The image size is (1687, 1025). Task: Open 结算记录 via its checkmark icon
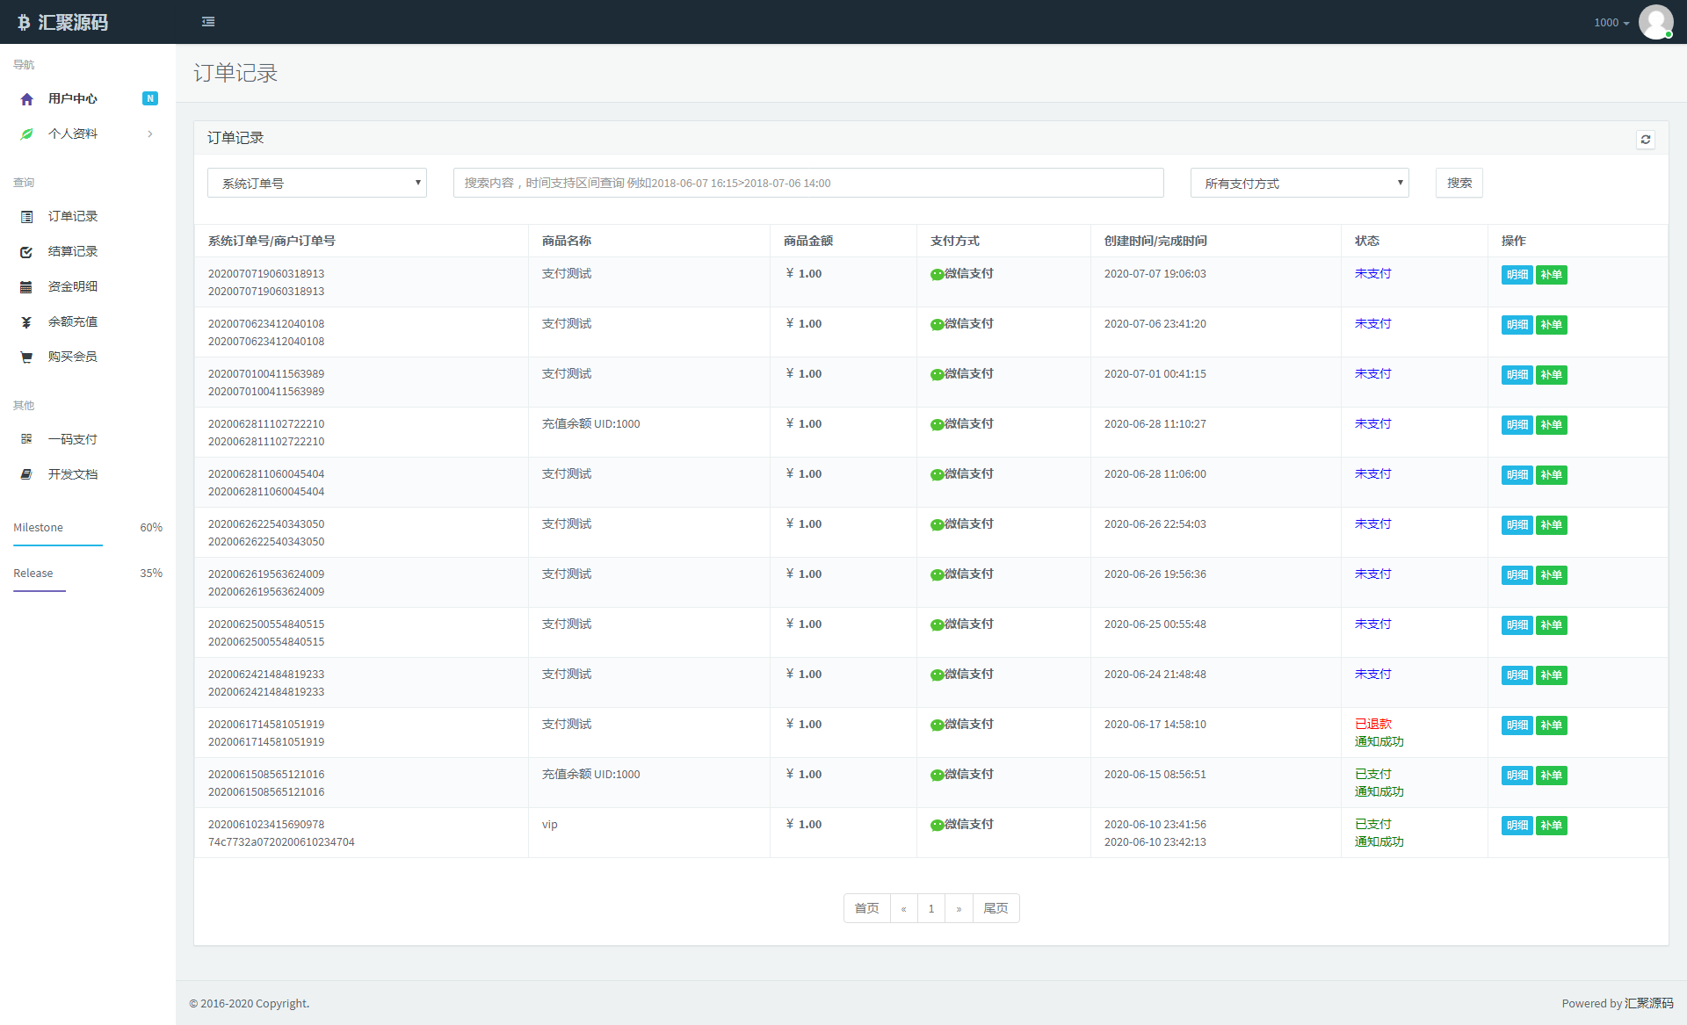click(x=26, y=252)
